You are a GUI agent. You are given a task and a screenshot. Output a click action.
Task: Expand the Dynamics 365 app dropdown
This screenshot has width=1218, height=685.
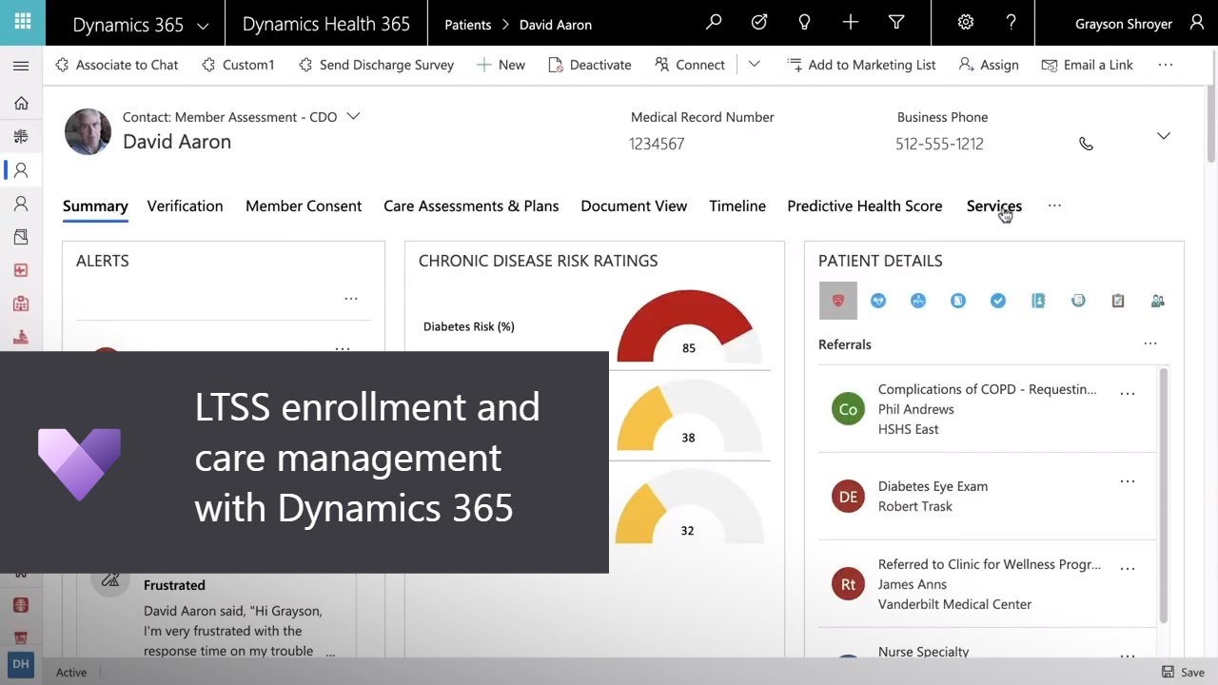(x=203, y=25)
